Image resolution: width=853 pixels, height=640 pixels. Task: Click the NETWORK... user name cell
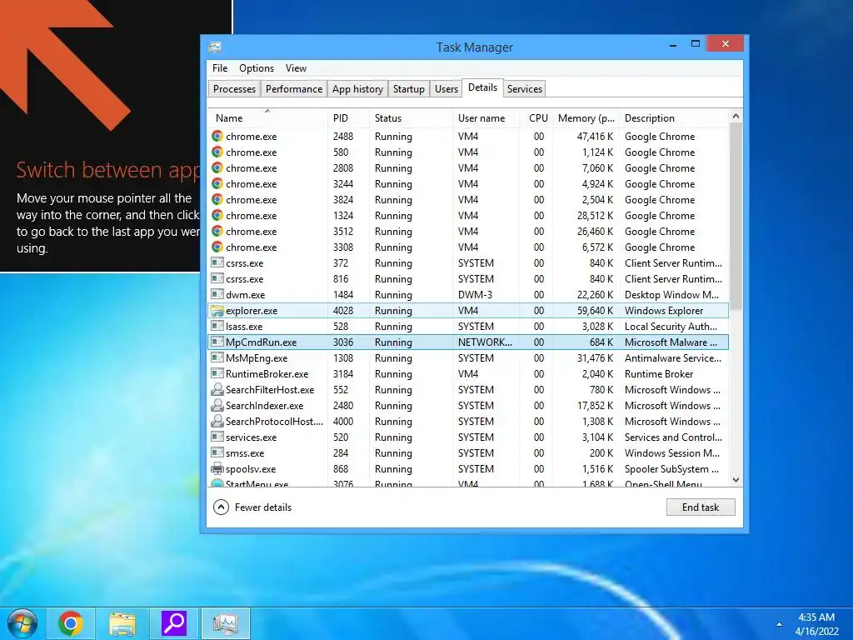pyautogui.click(x=485, y=342)
